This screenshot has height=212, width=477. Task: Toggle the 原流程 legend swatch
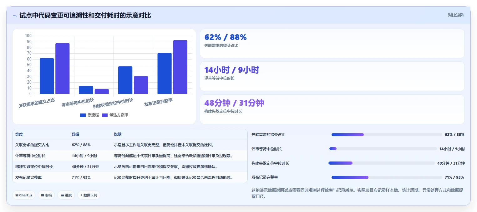83,115
